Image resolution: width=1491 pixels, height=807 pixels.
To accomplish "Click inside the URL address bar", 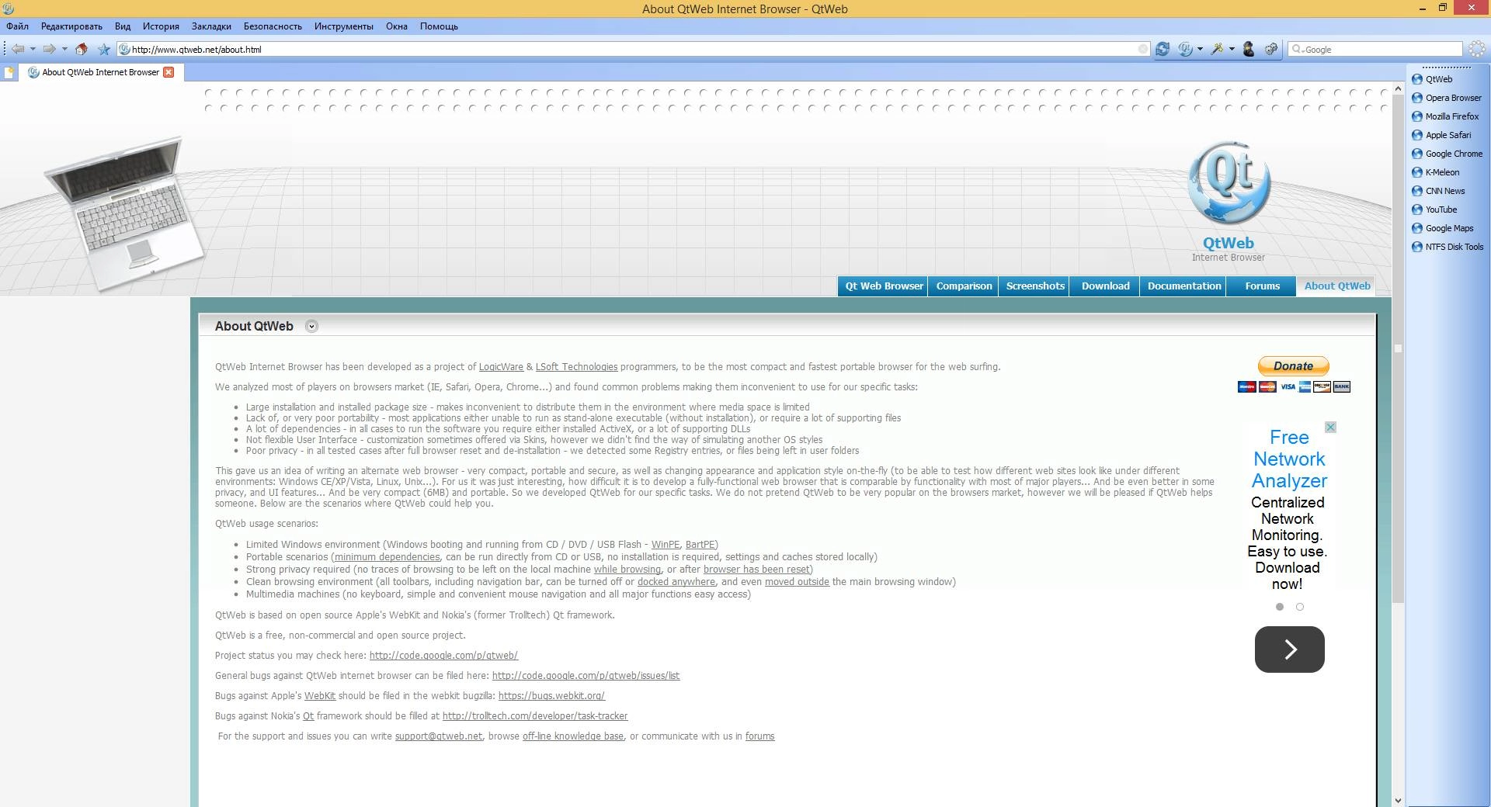I will (633, 49).
